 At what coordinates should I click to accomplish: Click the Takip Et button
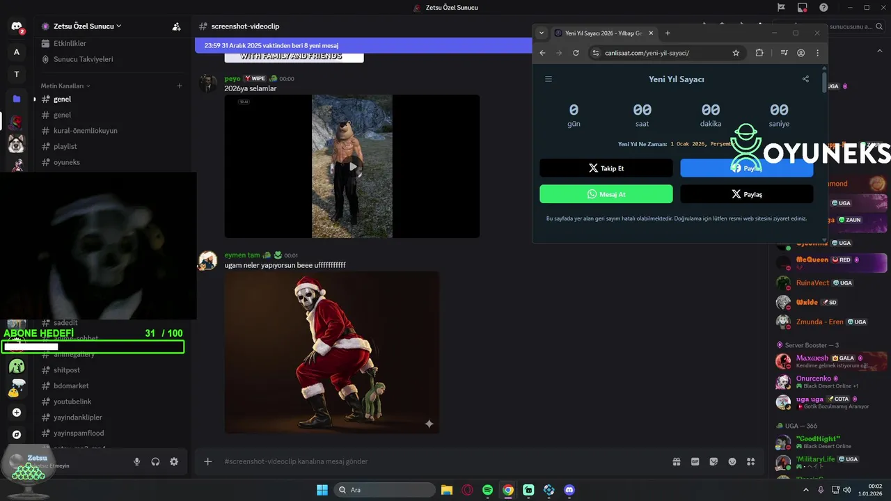point(606,168)
